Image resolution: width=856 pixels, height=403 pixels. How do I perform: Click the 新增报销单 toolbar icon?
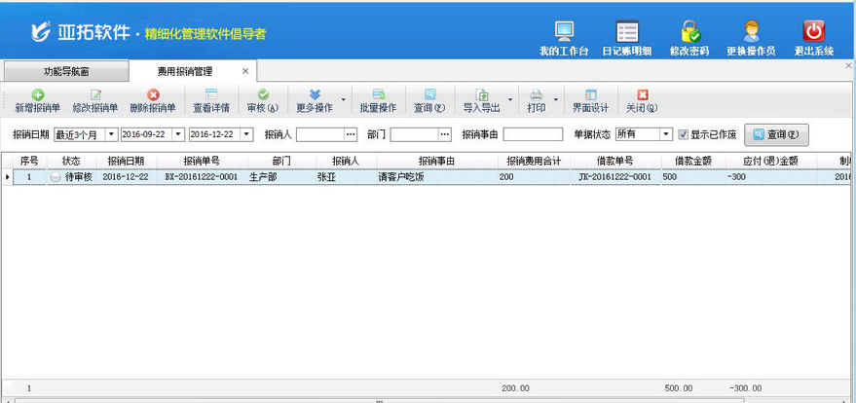coord(38,95)
